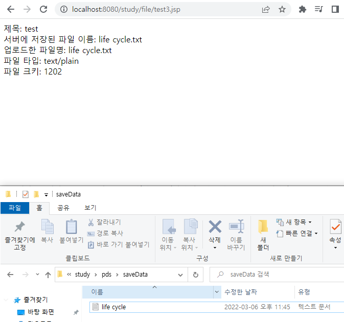Screen dimensions: 344x322
Task: Share this page via share icon
Action: pyautogui.click(x=266, y=9)
